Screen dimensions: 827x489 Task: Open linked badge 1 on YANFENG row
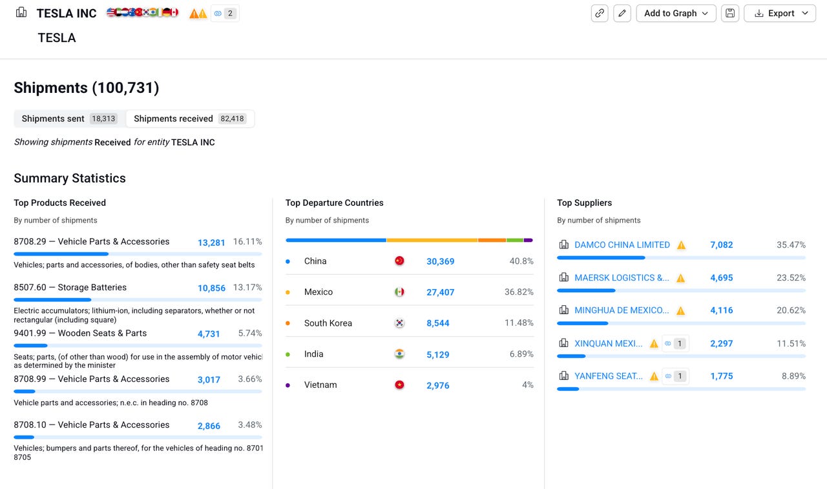coord(675,376)
